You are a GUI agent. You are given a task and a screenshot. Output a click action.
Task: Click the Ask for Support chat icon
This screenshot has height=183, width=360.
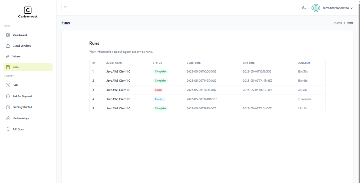pos(8,96)
